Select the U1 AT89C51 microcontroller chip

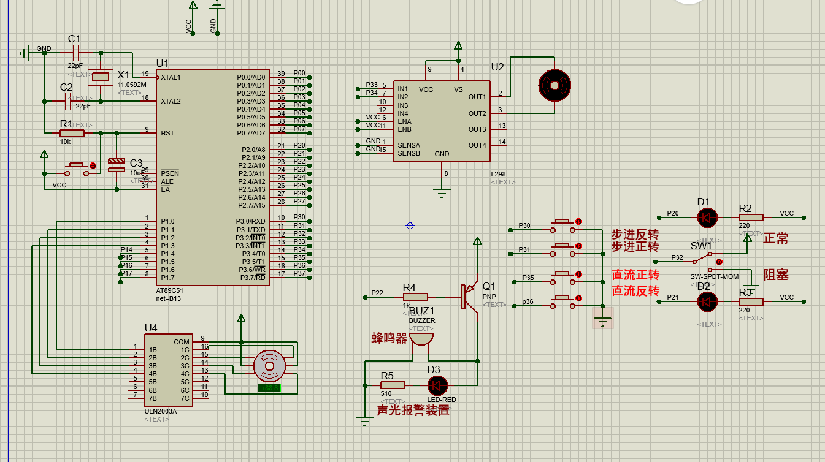pos(212,176)
